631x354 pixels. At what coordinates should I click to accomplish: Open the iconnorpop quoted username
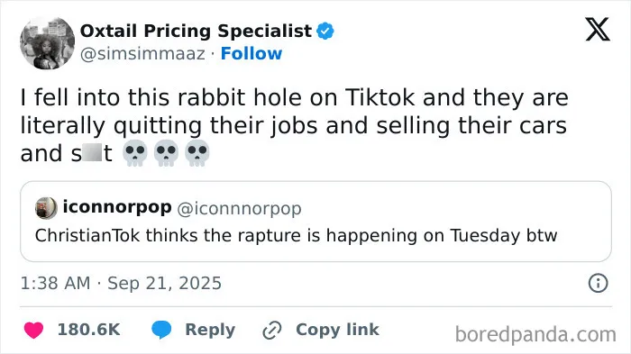tap(117, 207)
